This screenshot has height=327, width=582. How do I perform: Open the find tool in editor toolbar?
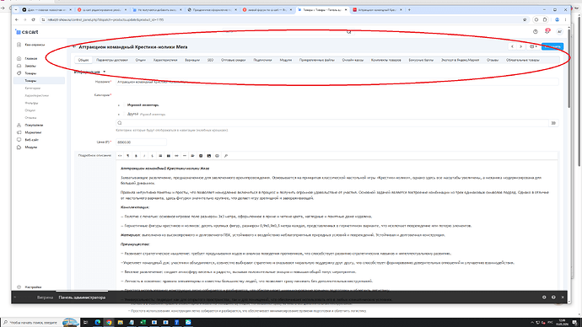(226, 156)
